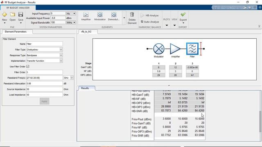Expand the VIEW dropdown
The height and width of the screenshot is (147, 262).
(174, 25)
